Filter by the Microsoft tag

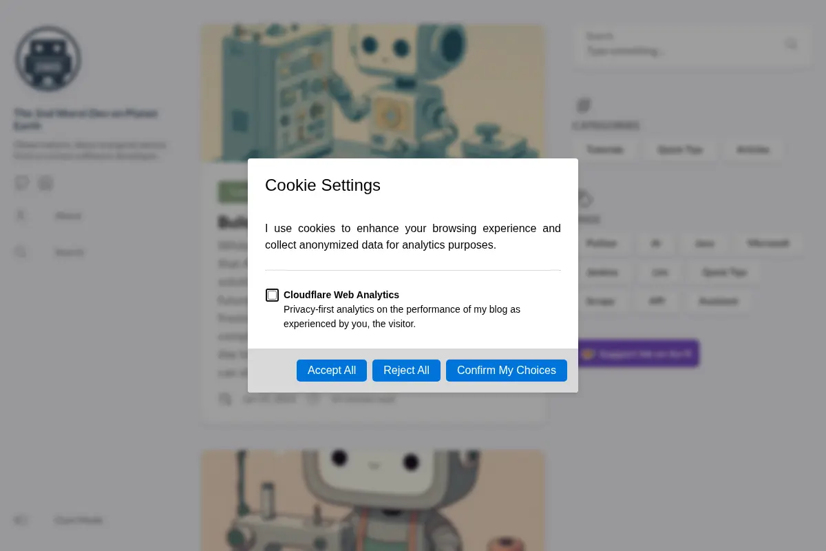767,243
